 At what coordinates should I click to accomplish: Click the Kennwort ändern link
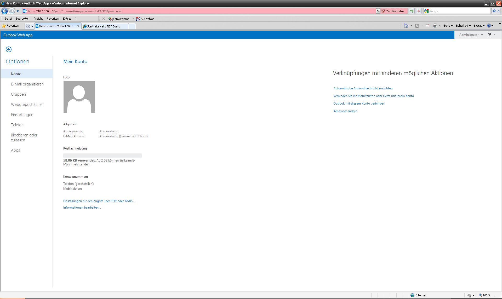tap(345, 111)
